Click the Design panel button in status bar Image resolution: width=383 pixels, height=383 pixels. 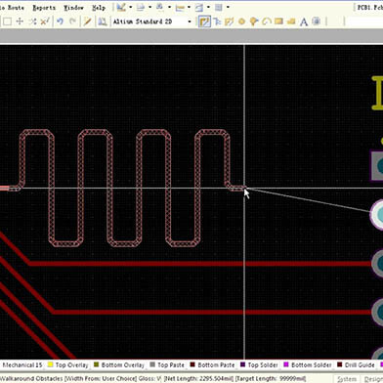(373, 379)
